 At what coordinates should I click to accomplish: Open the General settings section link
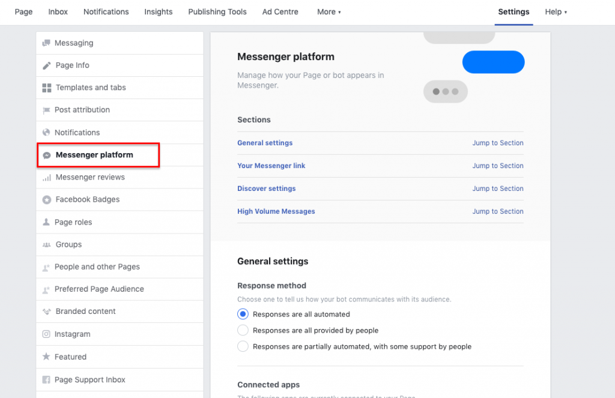(265, 143)
